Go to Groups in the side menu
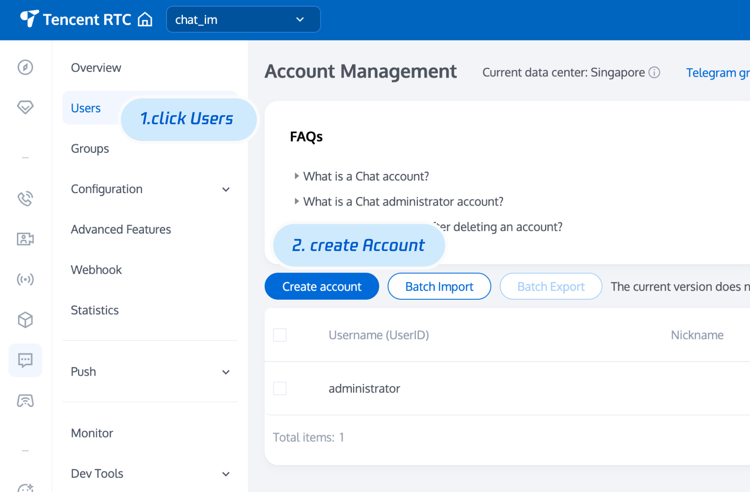The width and height of the screenshot is (750, 492). coord(90,149)
